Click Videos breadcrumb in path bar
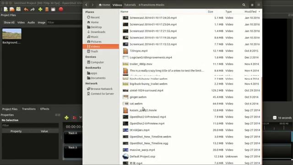Screen dimensions: 293x165 point(117,5)
